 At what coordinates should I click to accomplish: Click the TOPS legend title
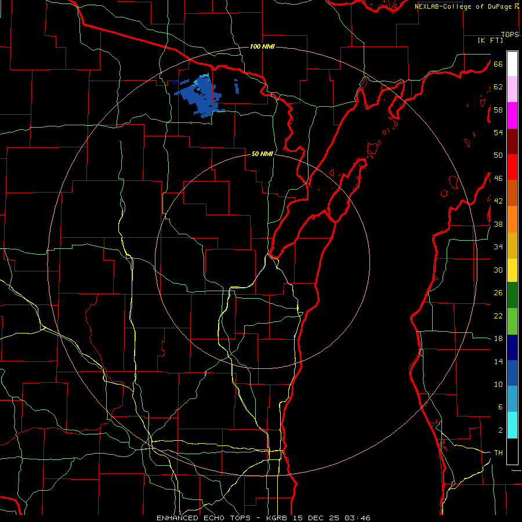[510, 35]
